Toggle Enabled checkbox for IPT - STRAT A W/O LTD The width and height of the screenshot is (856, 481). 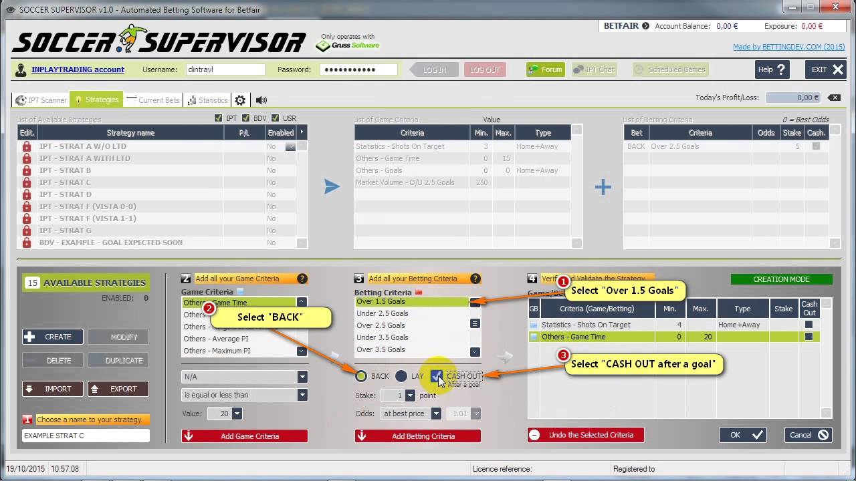(x=290, y=146)
